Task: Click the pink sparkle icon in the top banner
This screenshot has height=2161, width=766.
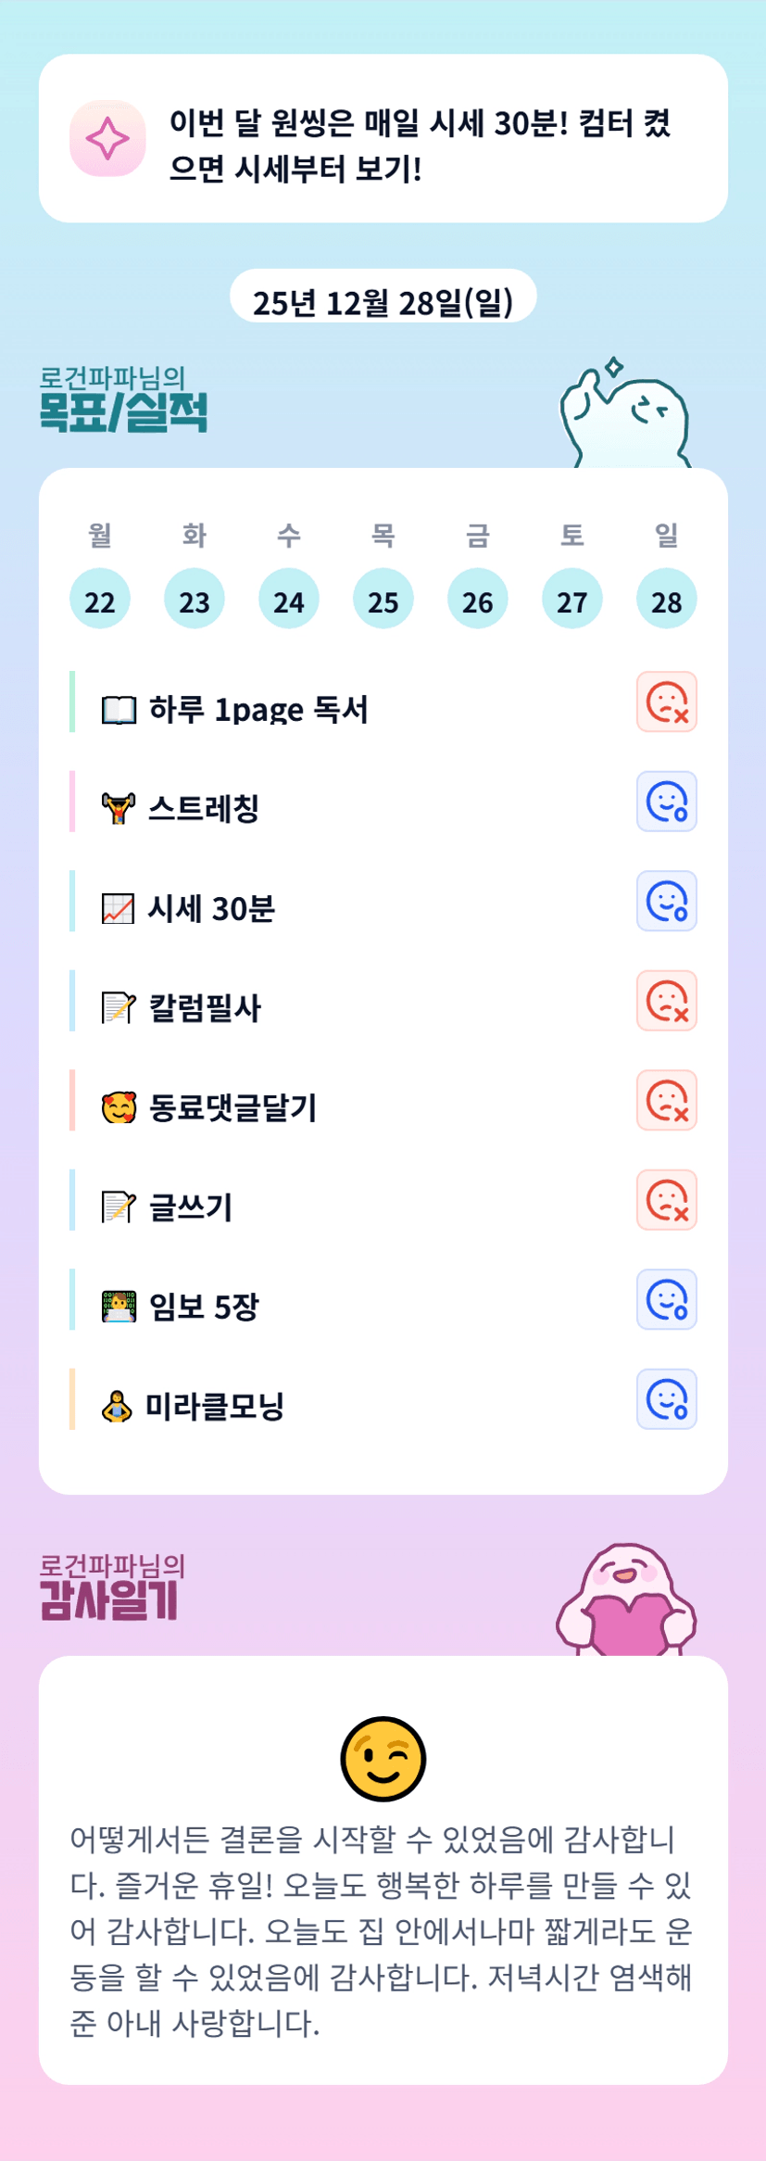Action: [107, 138]
